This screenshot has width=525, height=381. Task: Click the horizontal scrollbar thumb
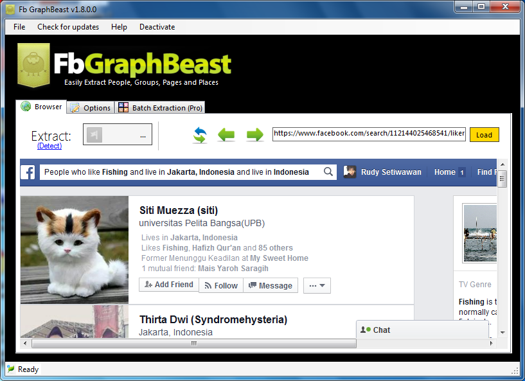(194, 343)
